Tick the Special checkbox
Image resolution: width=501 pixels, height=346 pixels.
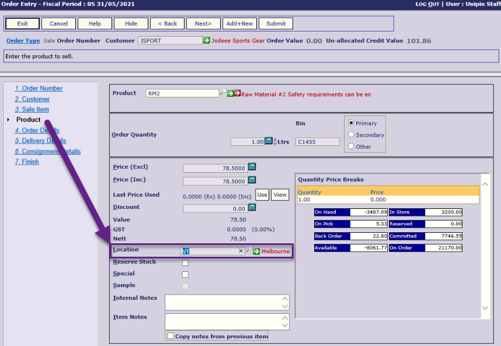pyautogui.click(x=185, y=274)
